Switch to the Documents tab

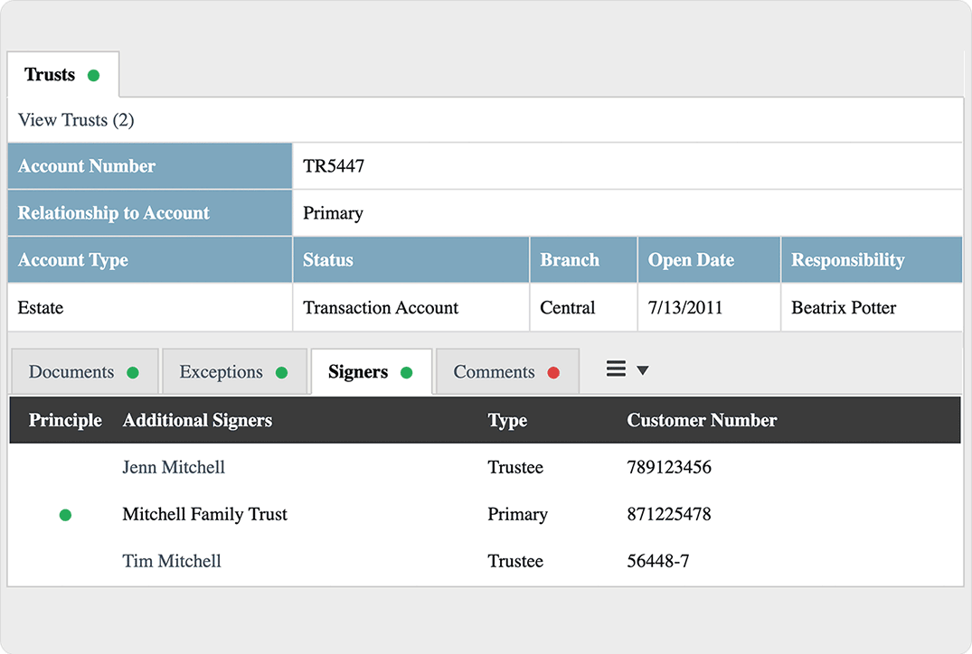71,372
